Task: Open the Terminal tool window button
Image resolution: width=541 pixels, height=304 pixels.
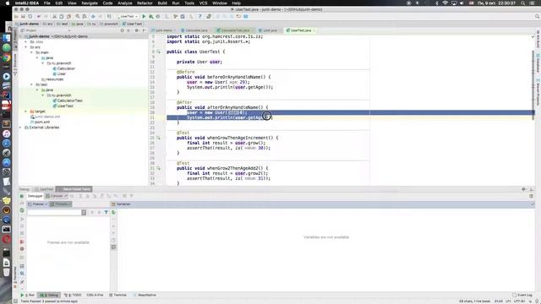Action: 117,295
